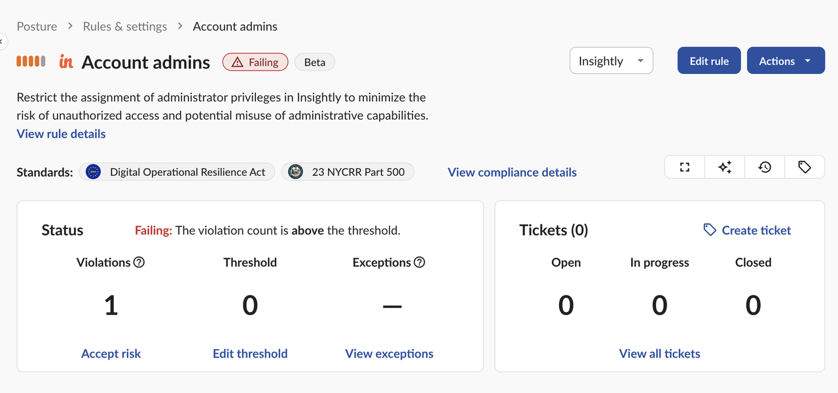Click the tag label icon

805,167
